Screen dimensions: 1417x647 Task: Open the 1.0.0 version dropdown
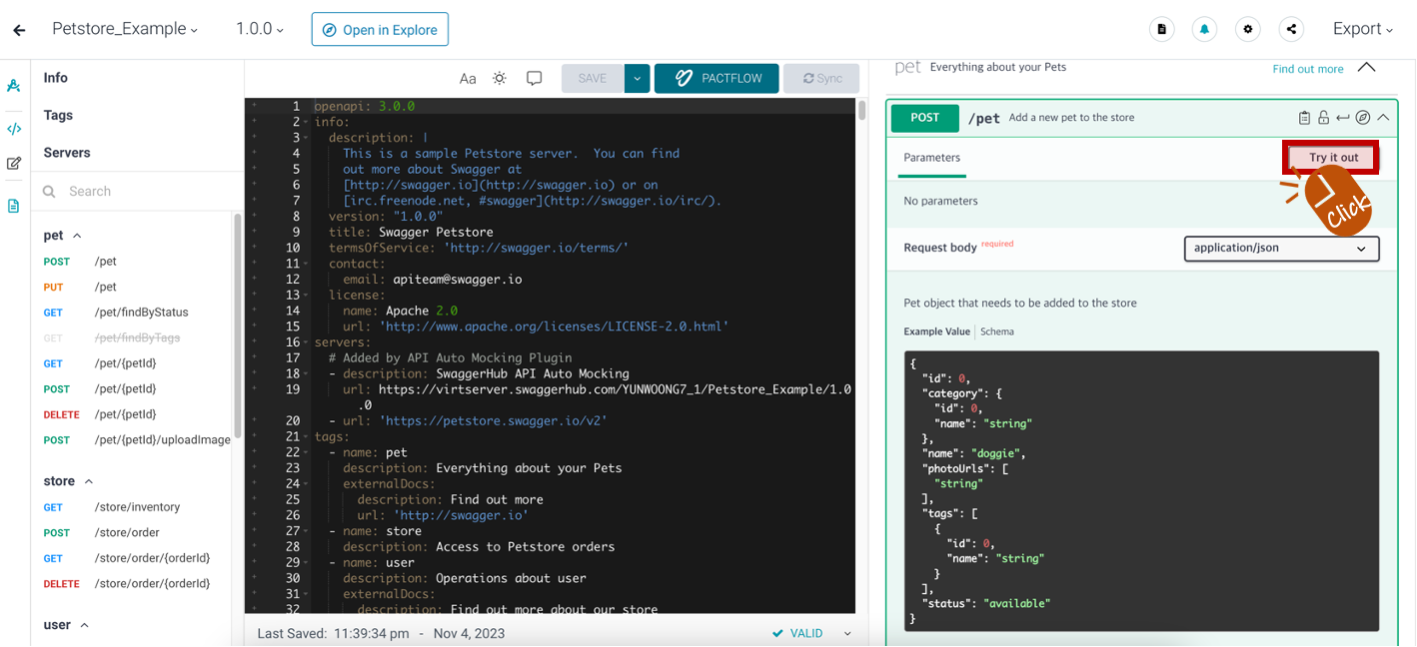260,29
